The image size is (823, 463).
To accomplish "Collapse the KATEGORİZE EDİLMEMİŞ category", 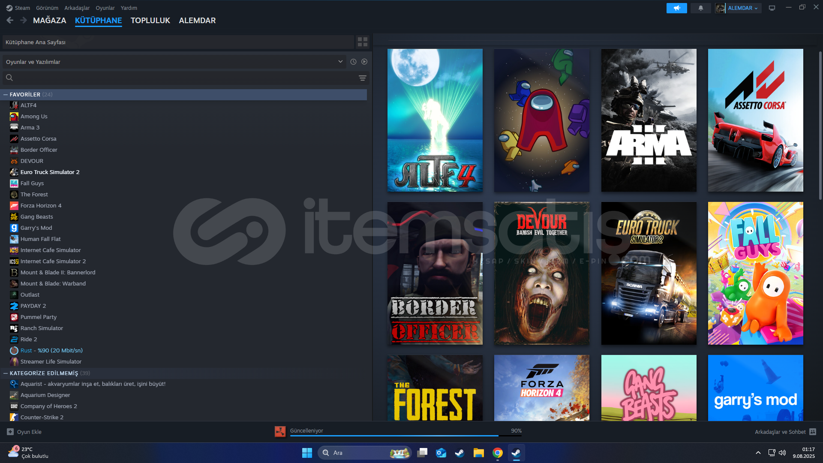I will (6, 373).
